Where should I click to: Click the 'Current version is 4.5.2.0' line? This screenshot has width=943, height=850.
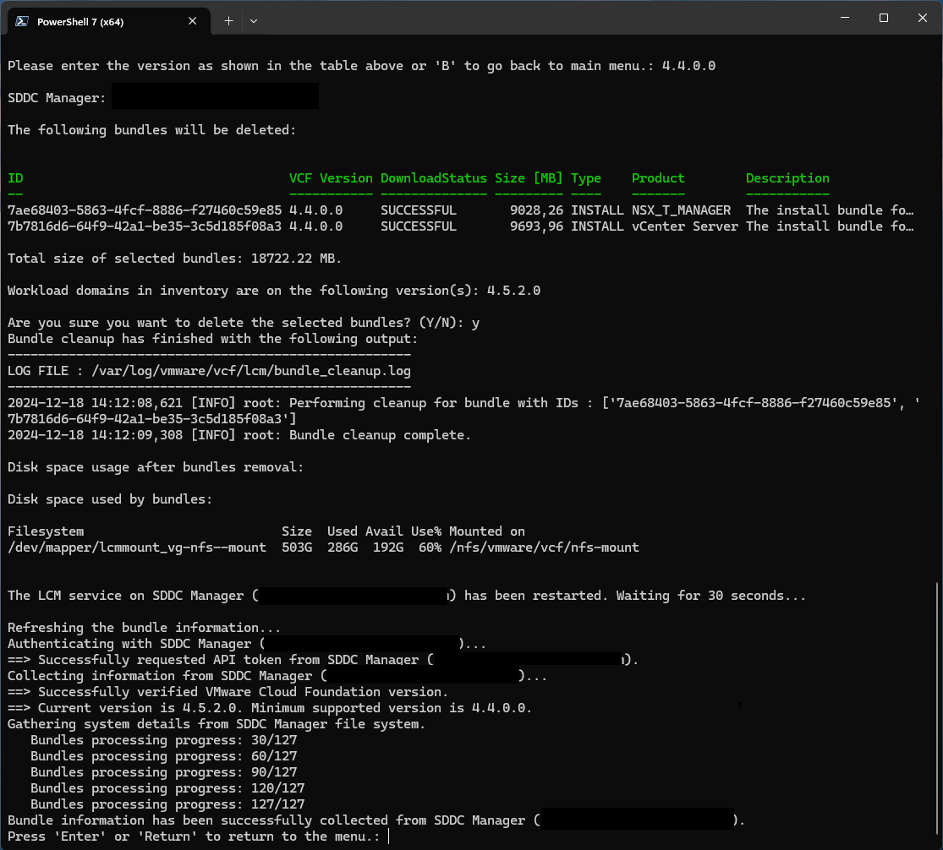(x=270, y=708)
